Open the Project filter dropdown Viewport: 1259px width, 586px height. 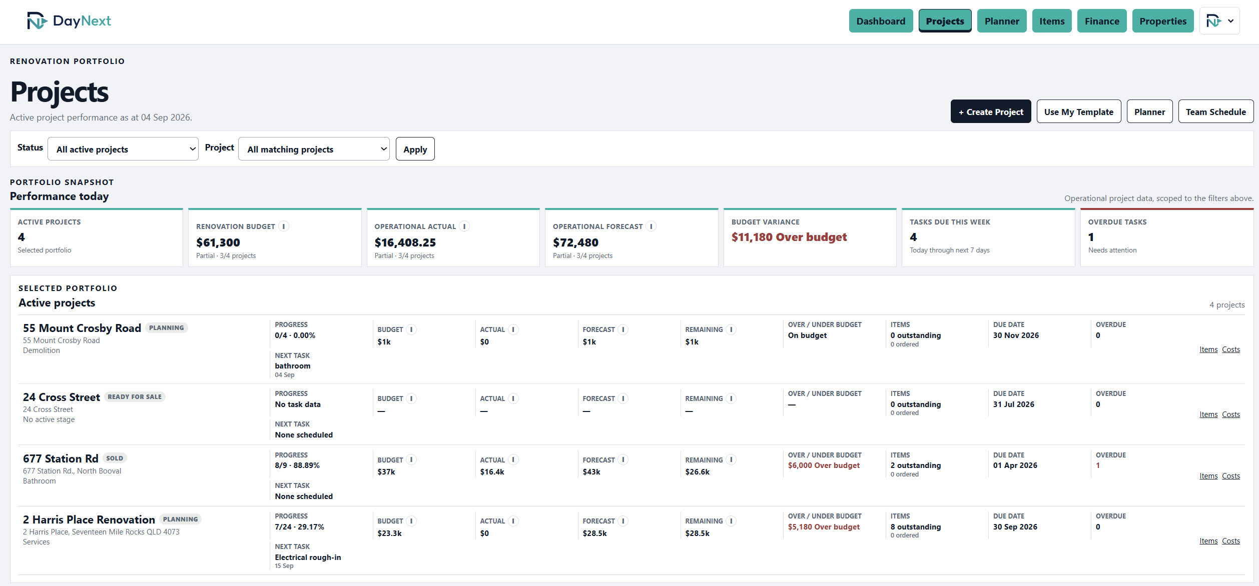click(x=314, y=149)
